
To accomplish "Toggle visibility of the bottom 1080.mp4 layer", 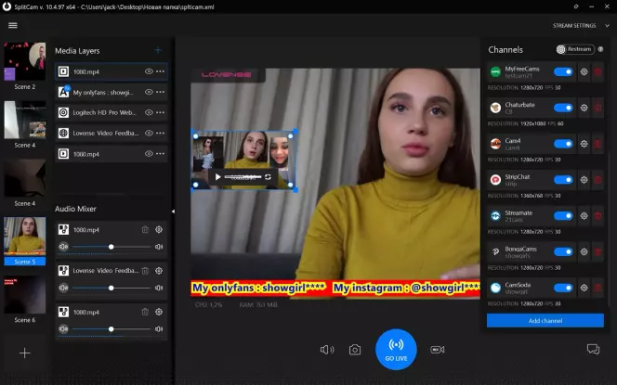I will [x=149, y=154].
